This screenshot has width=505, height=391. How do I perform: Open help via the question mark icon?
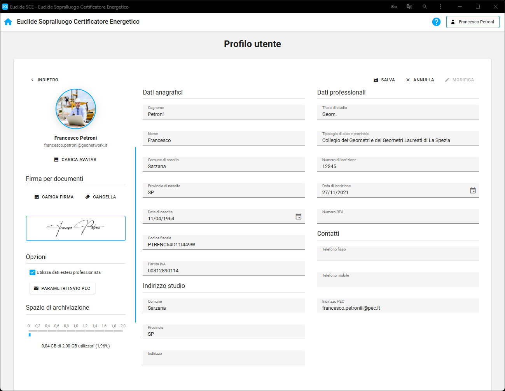[x=436, y=22]
